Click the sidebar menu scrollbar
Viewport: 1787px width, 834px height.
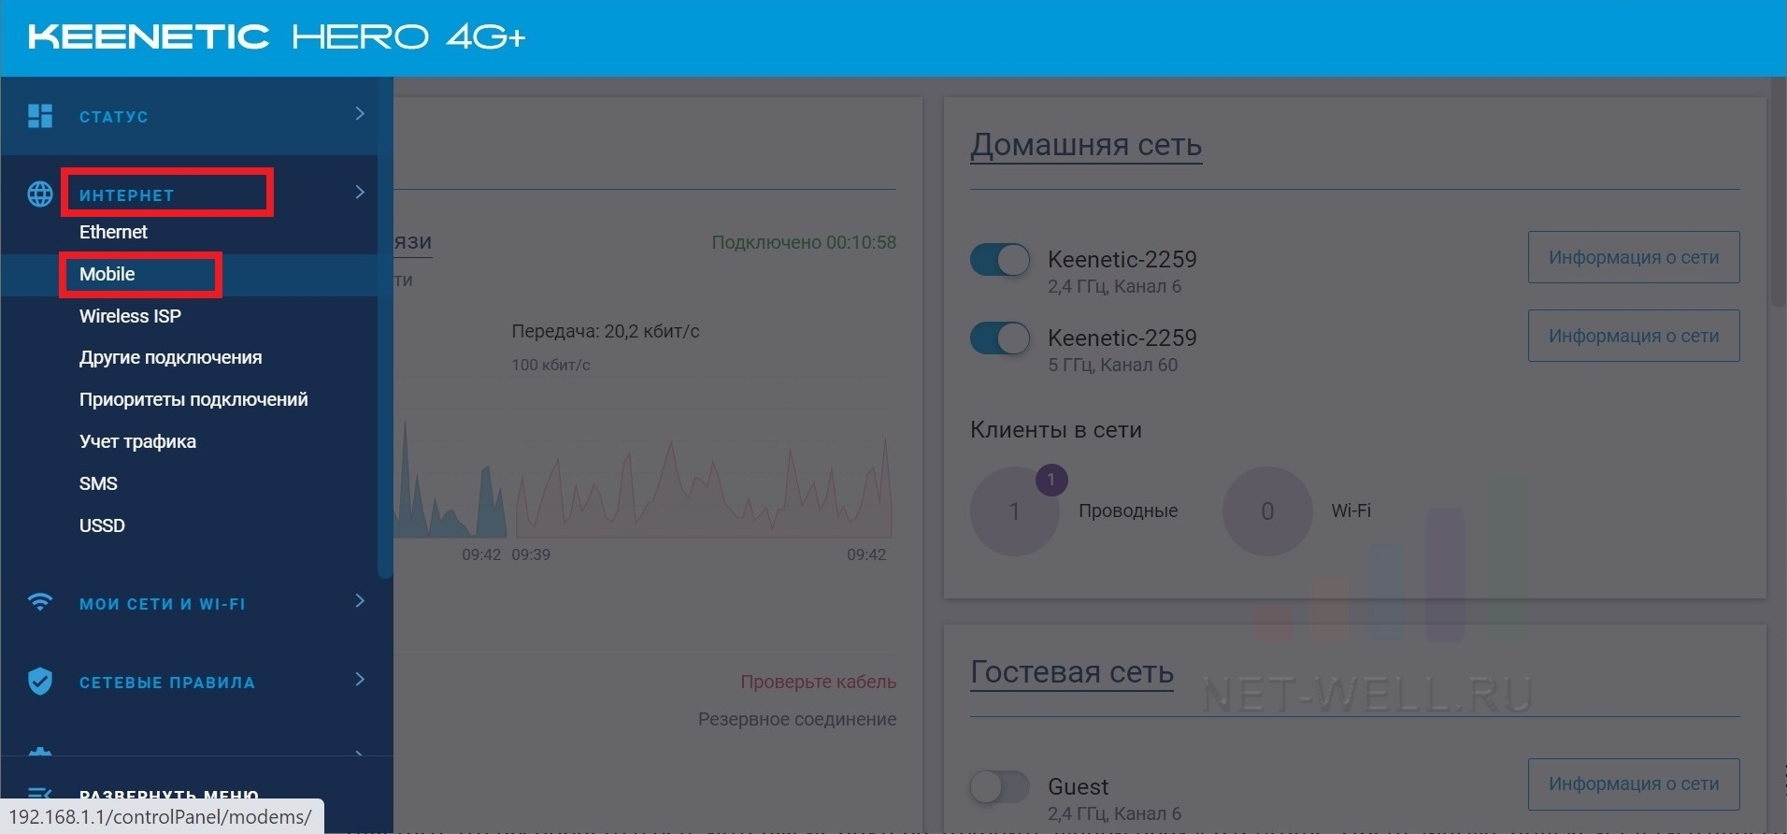pyautogui.click(x=384, y=327)
